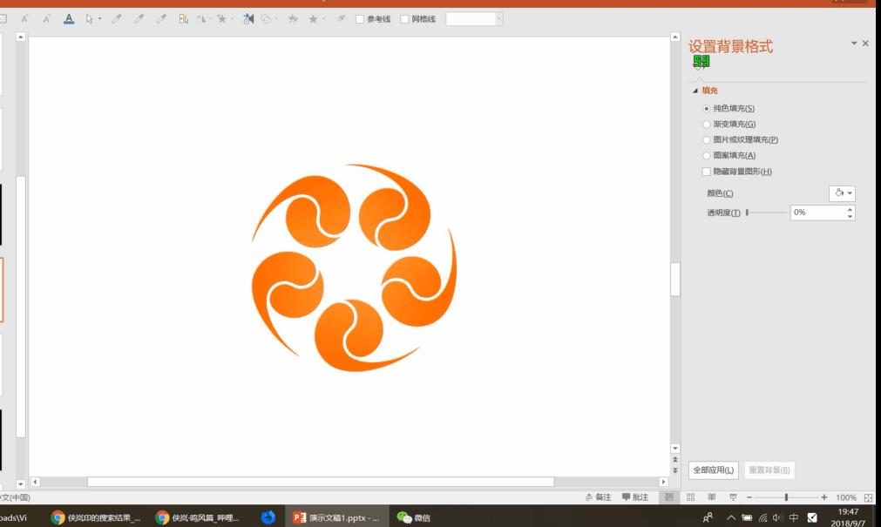The image size is (881, 527).
Task: Open Slide Sorter view in status bar
Action: (x=690, y=497)
